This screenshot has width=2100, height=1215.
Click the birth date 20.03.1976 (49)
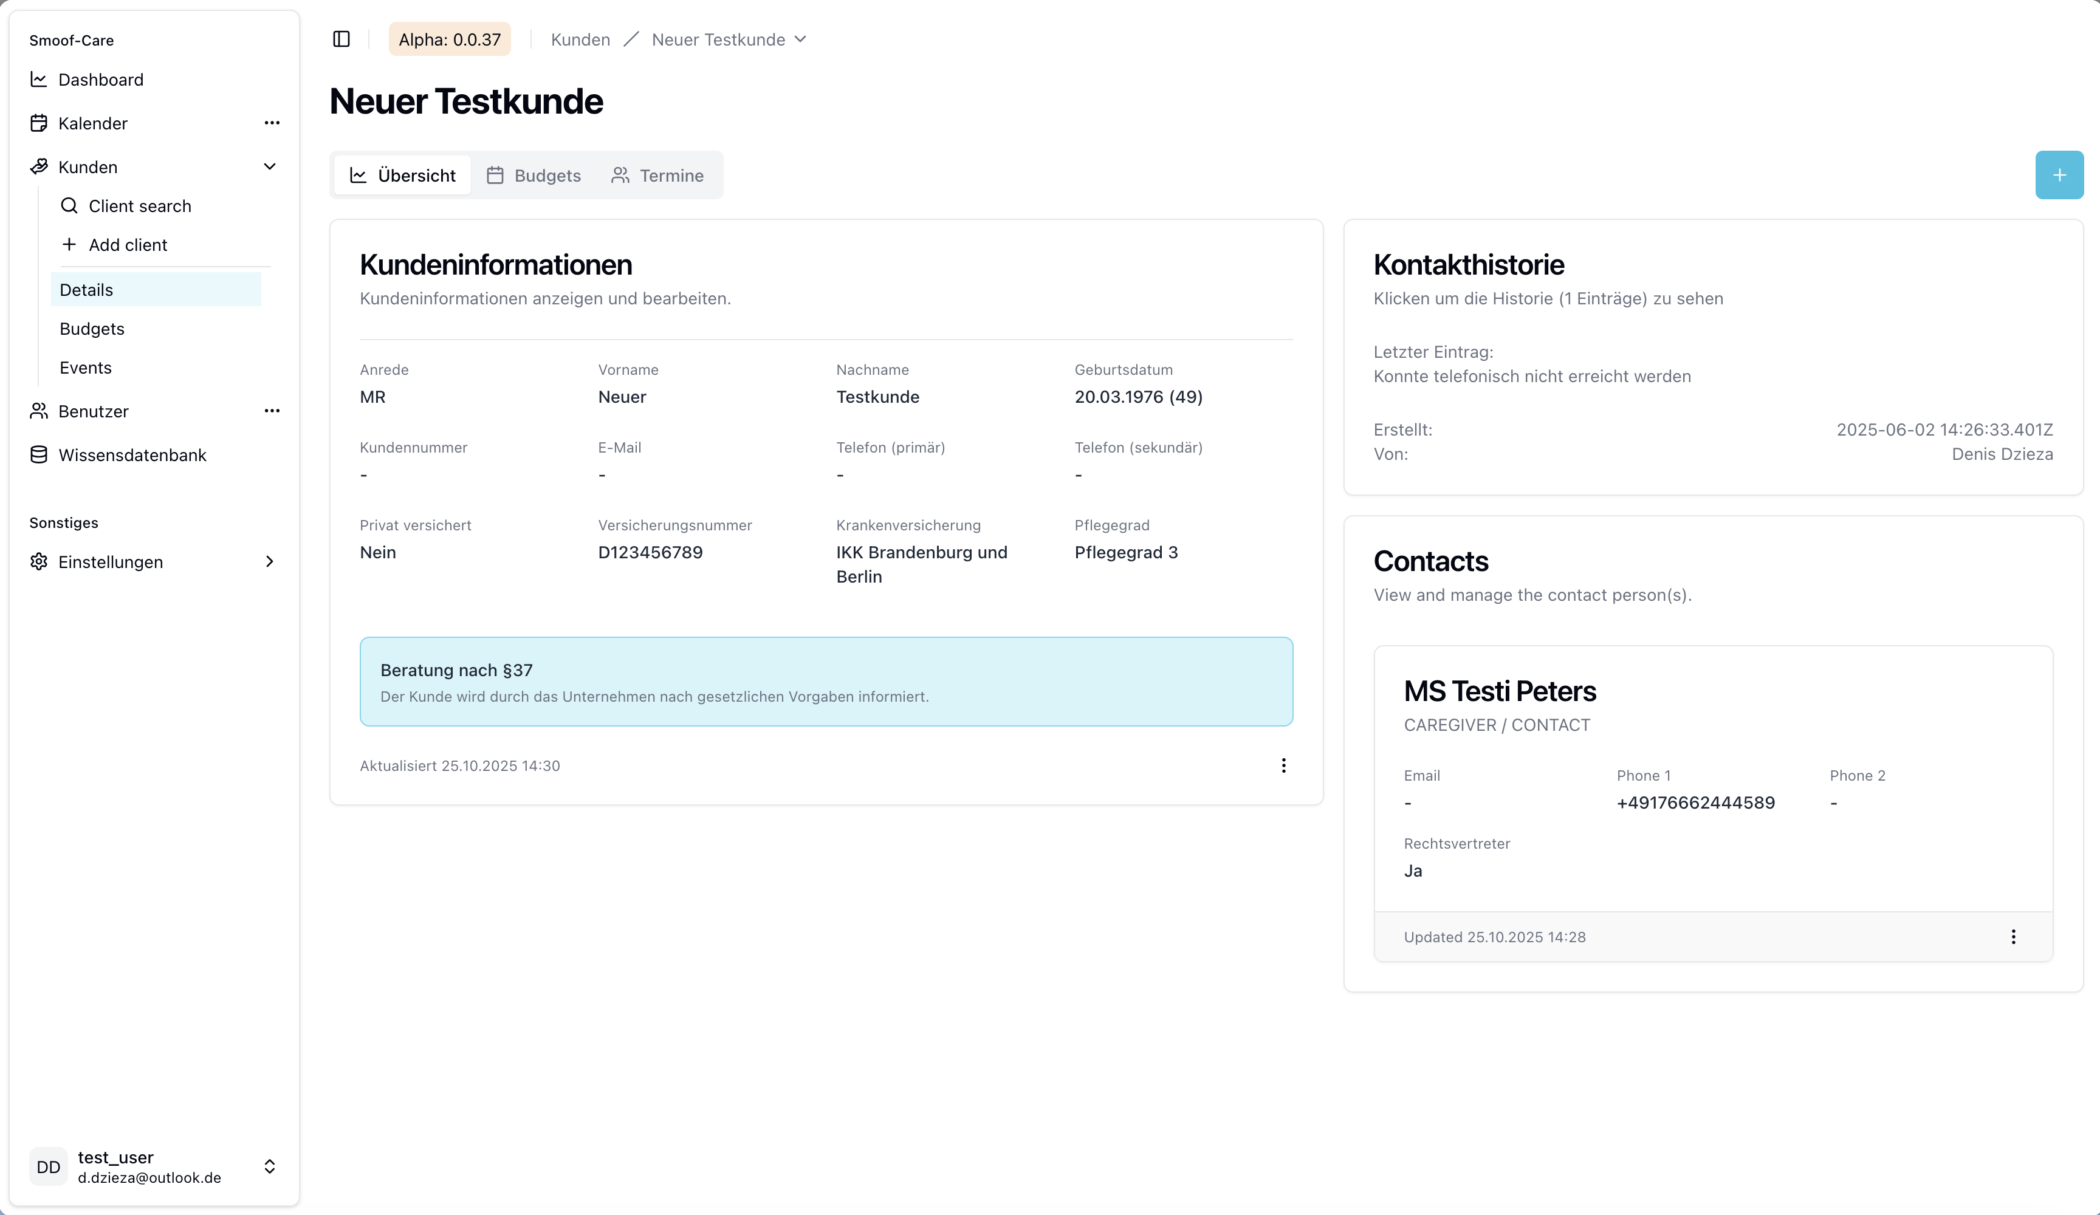(1138, 397)
